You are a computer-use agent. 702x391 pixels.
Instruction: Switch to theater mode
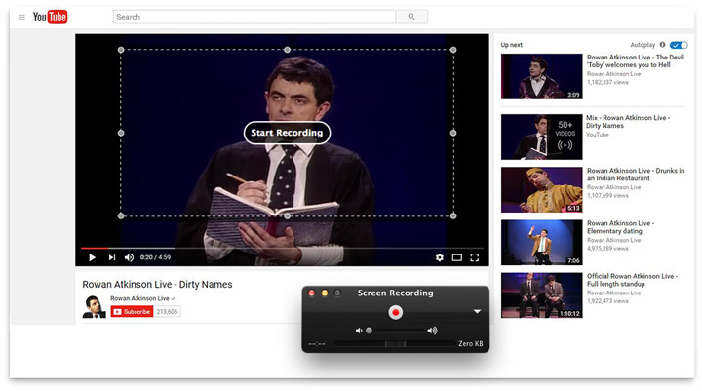tap(456, 257)
